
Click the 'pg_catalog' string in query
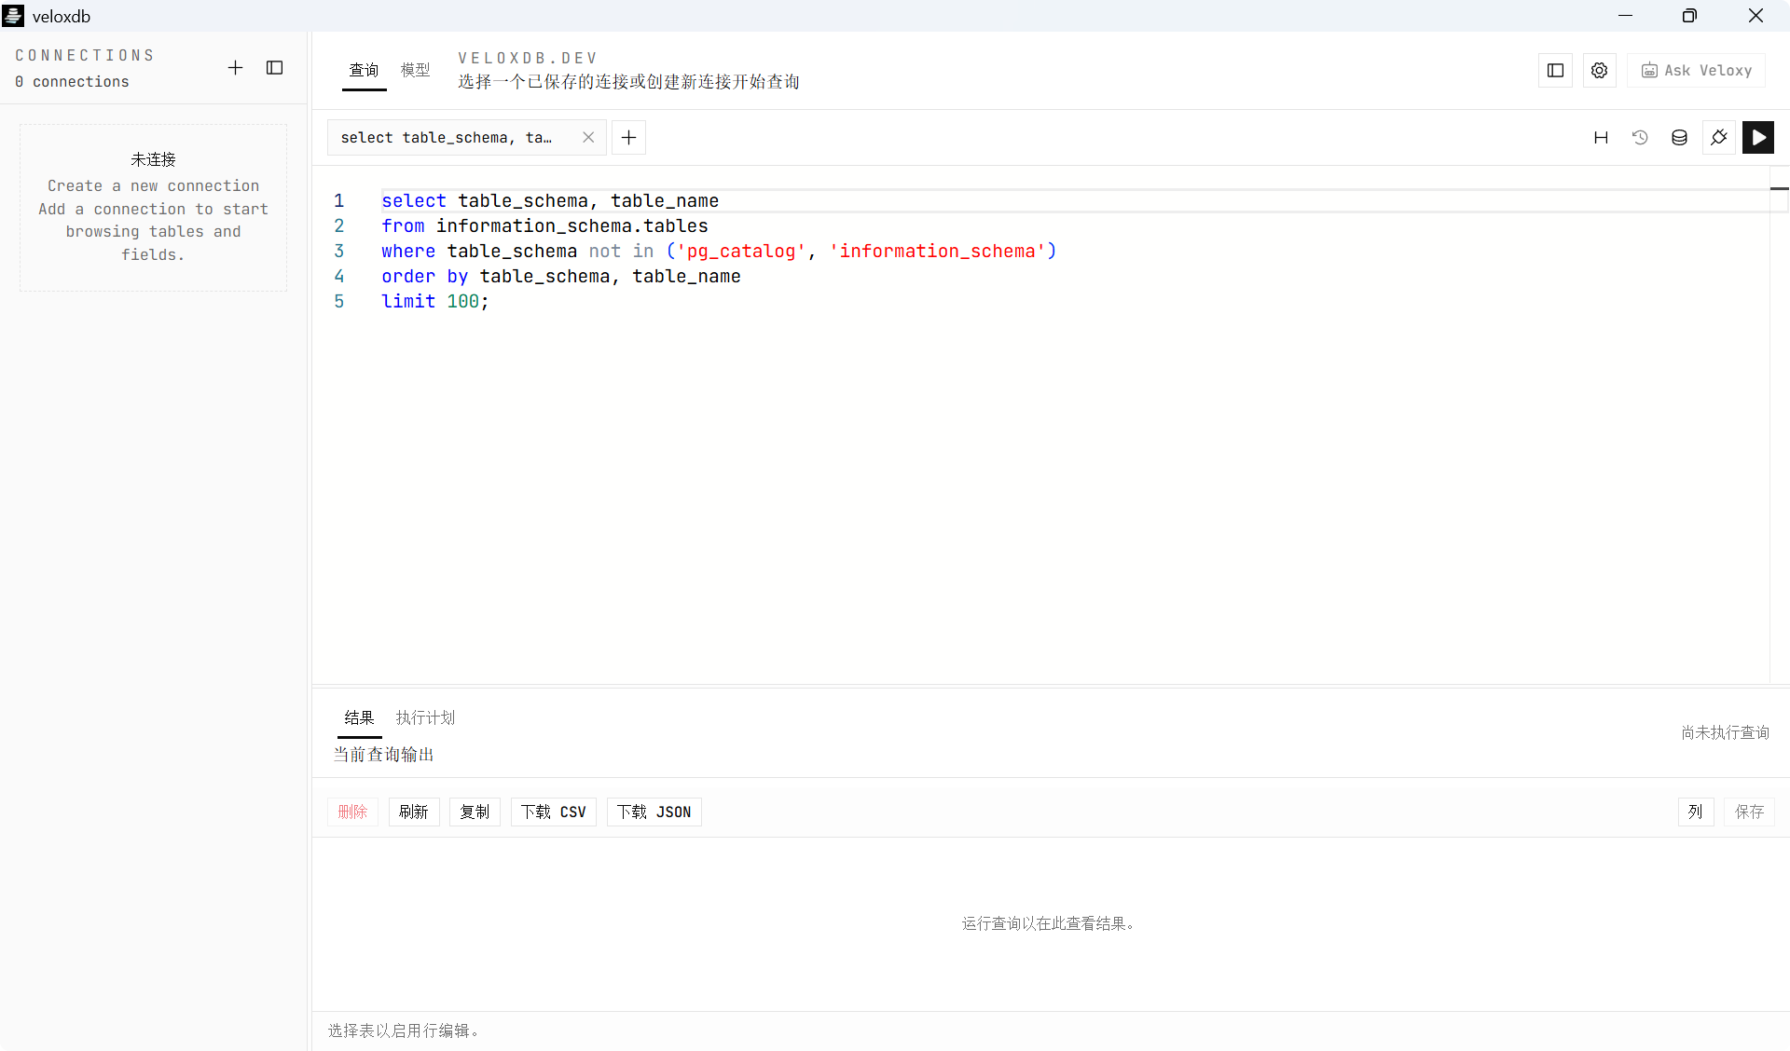[741, 252]
